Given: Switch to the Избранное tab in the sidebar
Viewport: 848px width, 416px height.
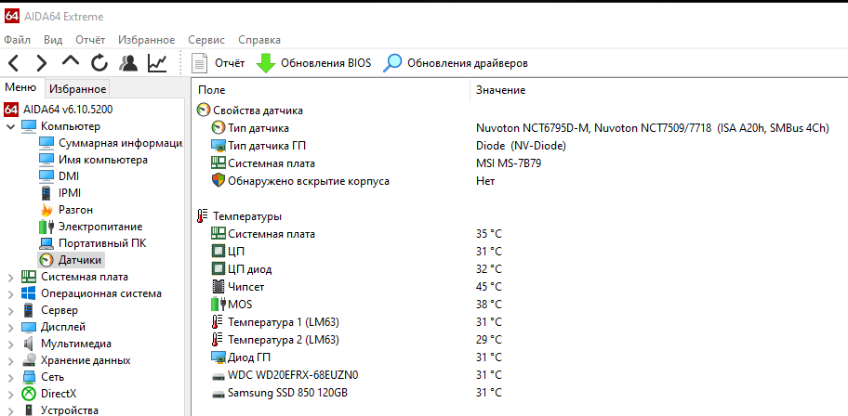Looking at the screenshot, I should pyautogui.click(x=77, y=88).
